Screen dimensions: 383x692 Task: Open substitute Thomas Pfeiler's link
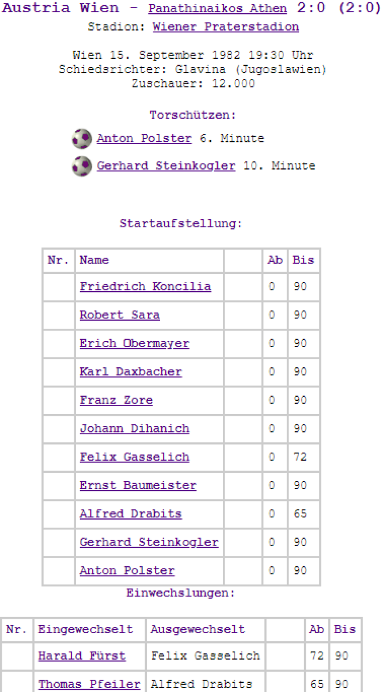(x=89, y=685)
